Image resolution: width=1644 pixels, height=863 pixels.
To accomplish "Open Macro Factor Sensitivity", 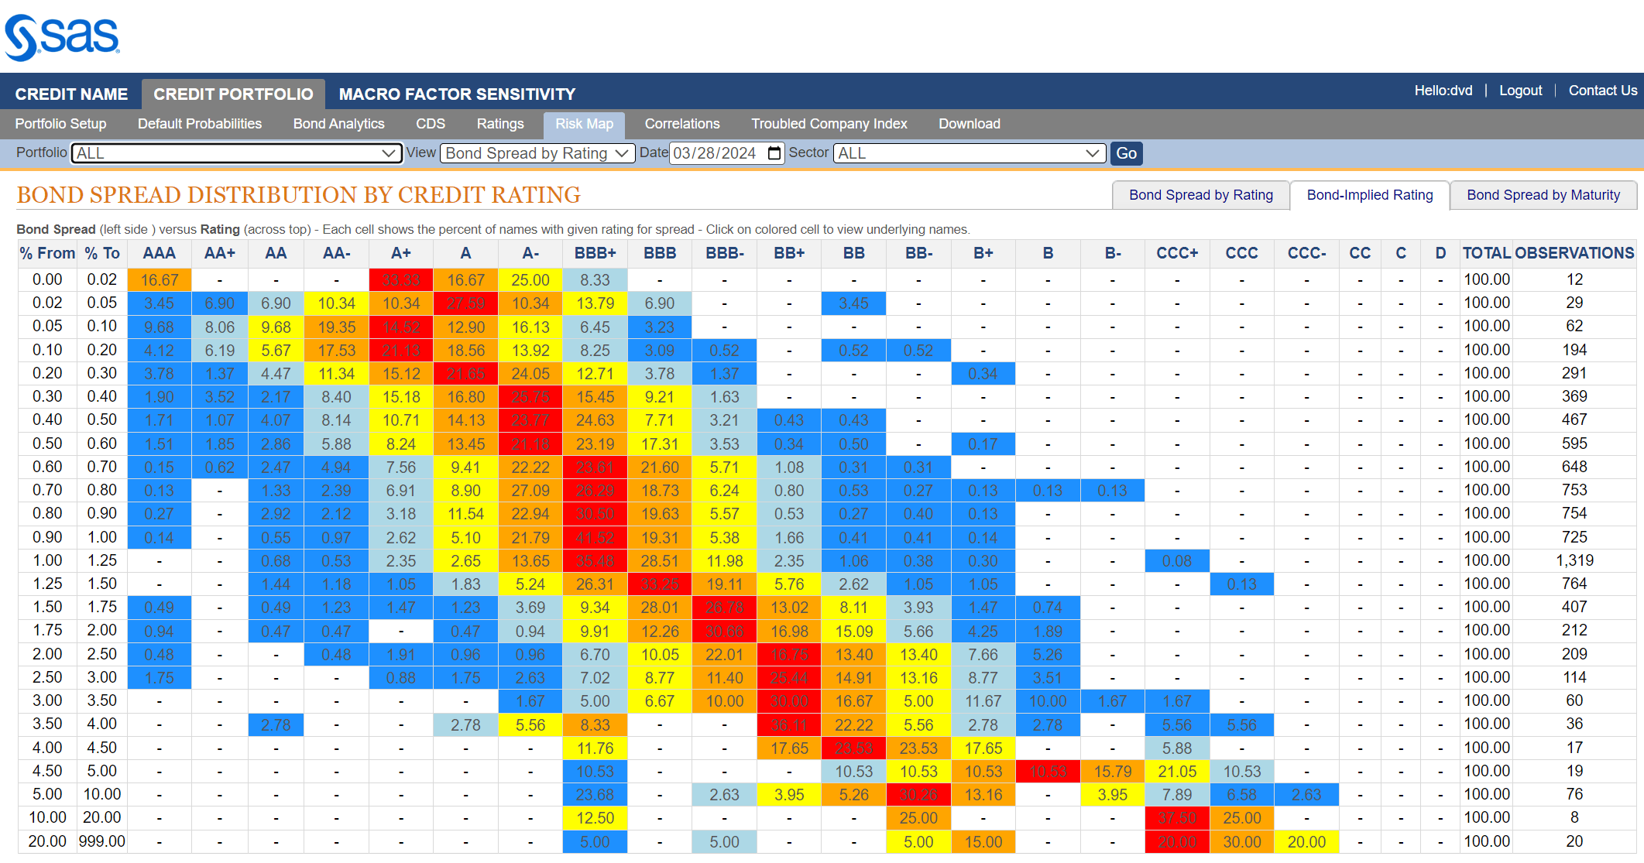I will tap(456, 93).
